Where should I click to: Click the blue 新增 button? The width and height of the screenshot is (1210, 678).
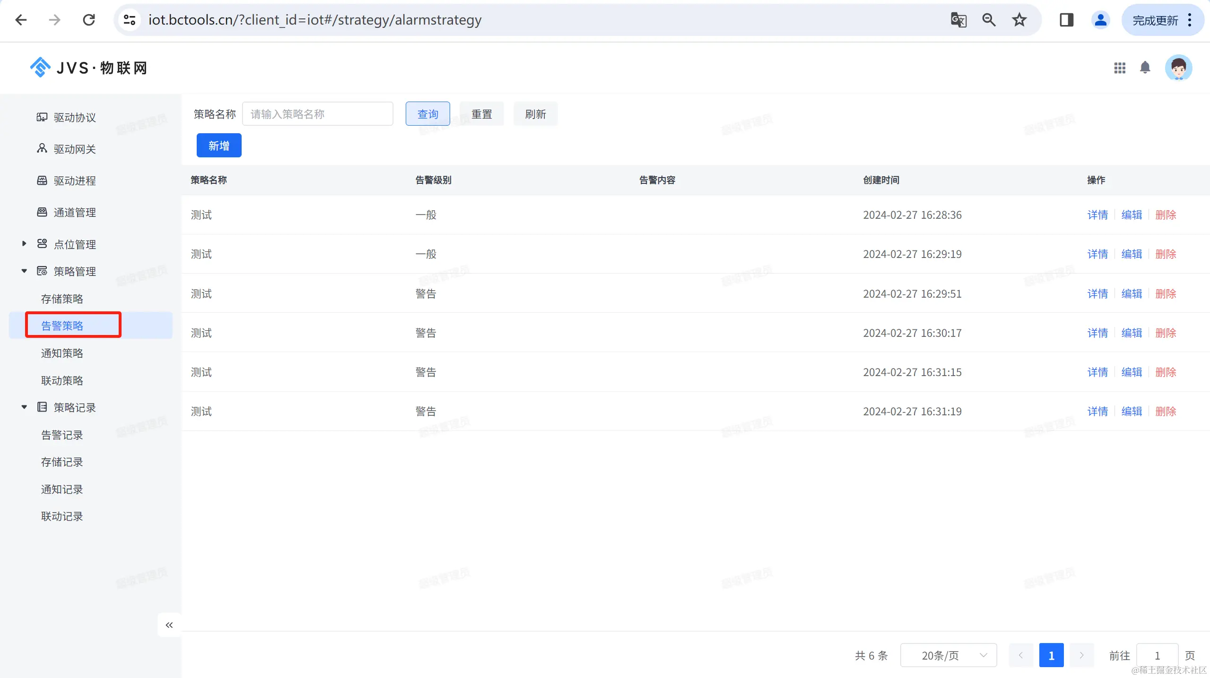point(218,146)
